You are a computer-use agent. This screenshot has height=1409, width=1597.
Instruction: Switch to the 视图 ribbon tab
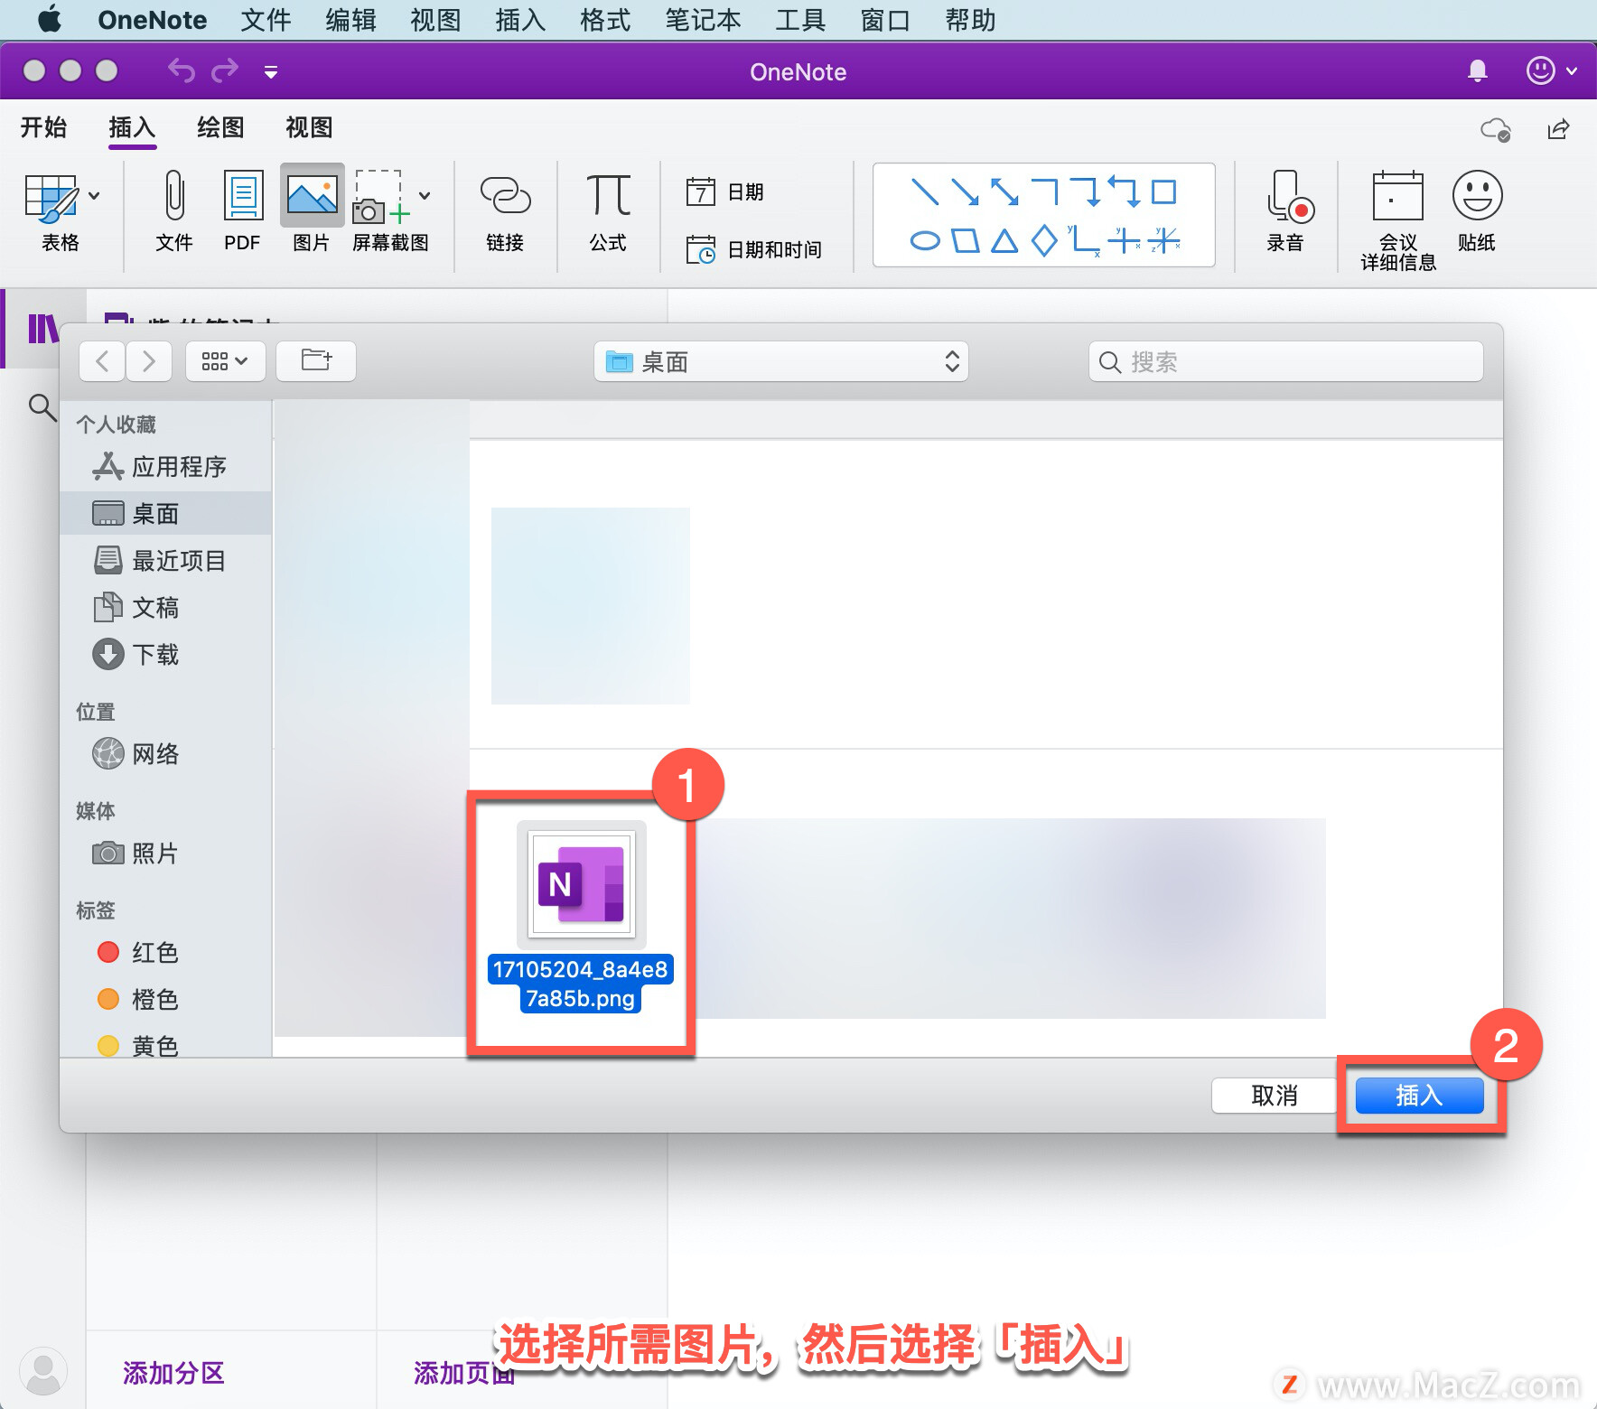(309, 127)
